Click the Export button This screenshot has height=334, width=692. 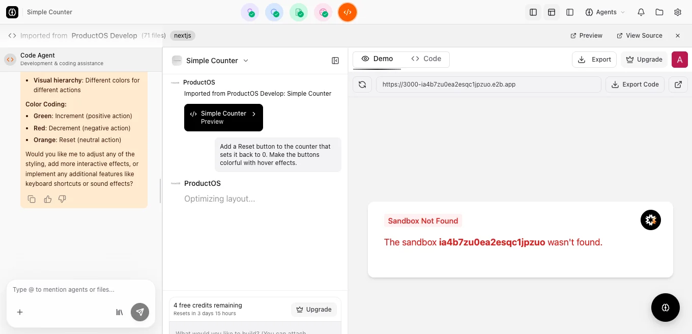click(x=595, y=60)
